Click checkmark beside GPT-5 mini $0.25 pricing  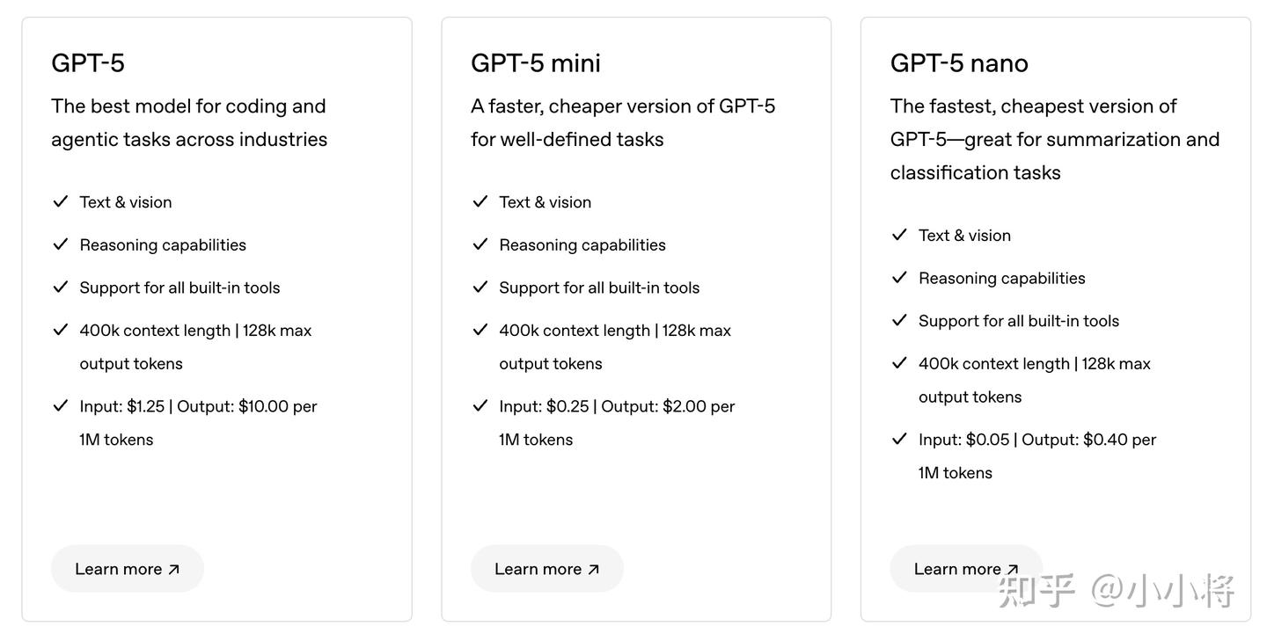pyautogui.click(x=480, y=405)
